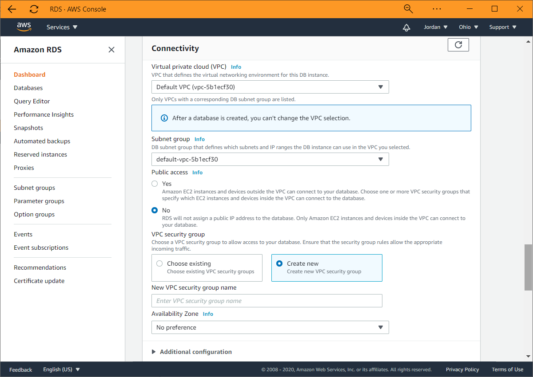Screen dimensions: 533x377
Task: Click the AWS logo home icon
Action: click(x=24, y=27)
